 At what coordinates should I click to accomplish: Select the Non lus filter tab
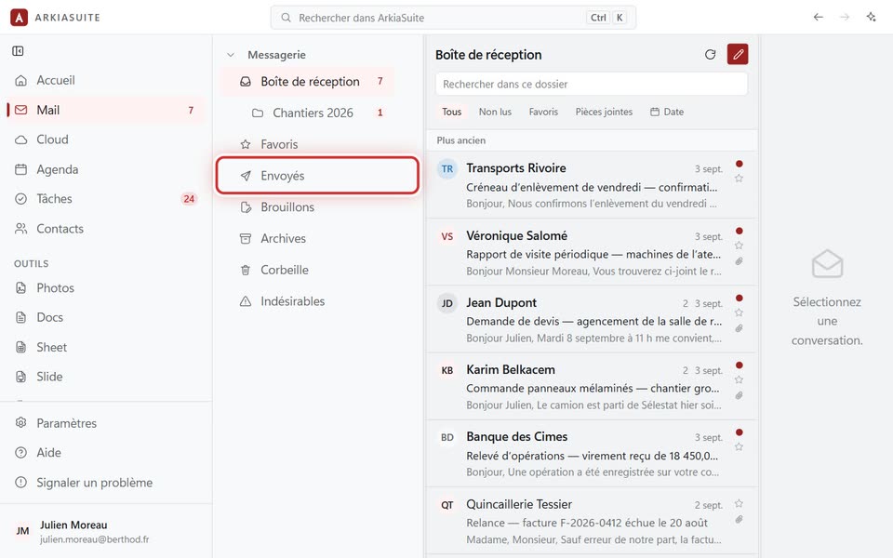(x=495, y=112)
